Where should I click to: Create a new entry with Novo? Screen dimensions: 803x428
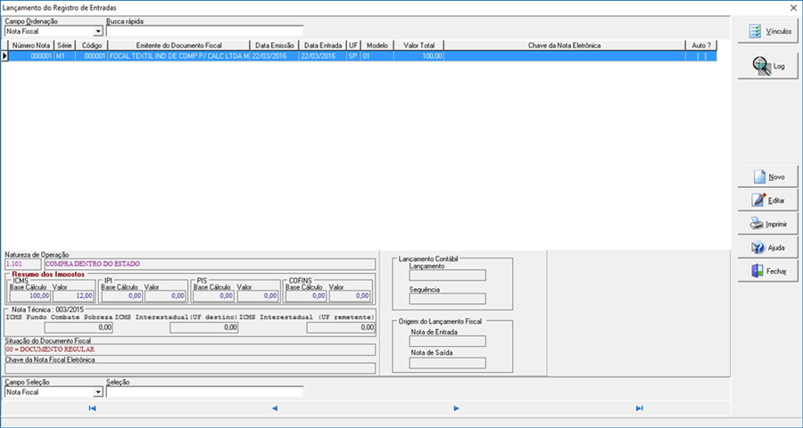coord(767,177)
